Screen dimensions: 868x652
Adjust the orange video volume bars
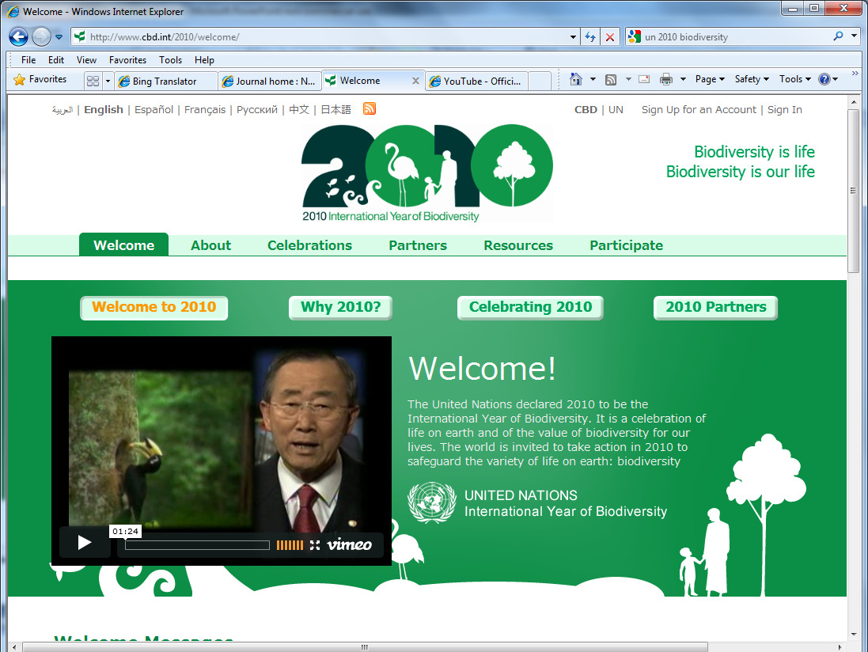point(290,545)
